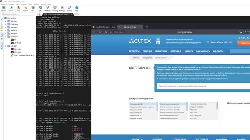The image size is (250, 140).
Task: Click the model list scrollbar thumb
Action: tap(217, 106)
